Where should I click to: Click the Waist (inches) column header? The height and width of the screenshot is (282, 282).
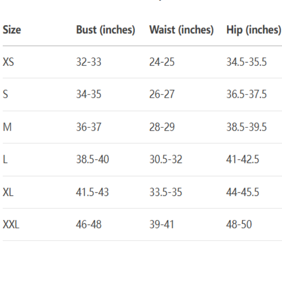pos(181,30)
